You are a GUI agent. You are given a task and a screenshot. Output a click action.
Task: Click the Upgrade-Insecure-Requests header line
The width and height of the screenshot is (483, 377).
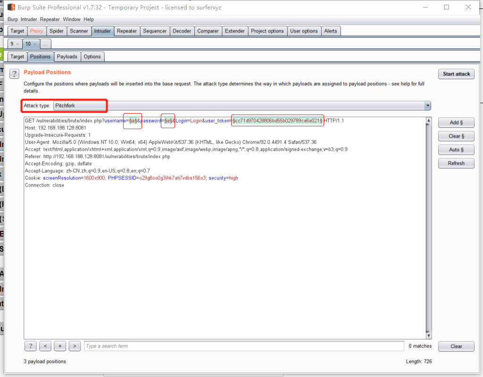[x=58, y=135]
